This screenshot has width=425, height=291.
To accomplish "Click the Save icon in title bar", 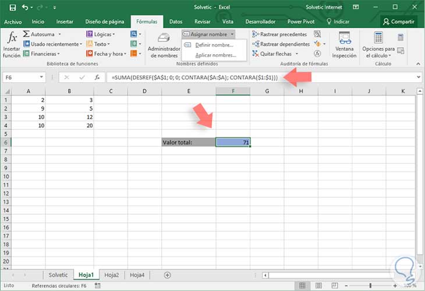I will tap(12, 8).
